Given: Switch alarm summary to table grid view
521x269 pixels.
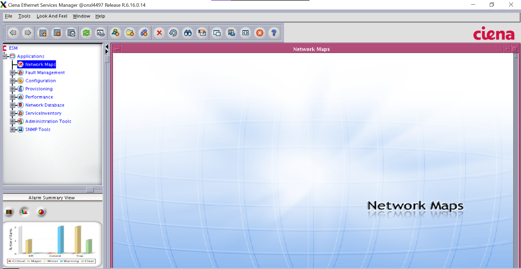Looking at the screenshot, I should point(9,212).
